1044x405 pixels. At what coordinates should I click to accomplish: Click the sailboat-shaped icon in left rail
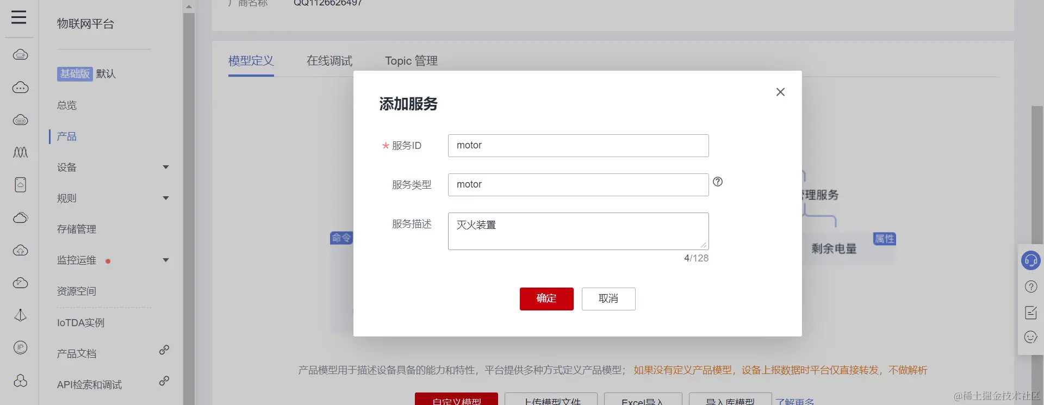point(20,315)
